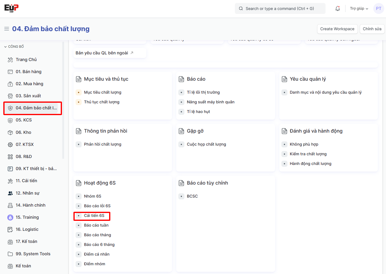Click the 06. Kho box icon
The width and height of the screenshot is (386, 274).
click(x=10, y=132)
